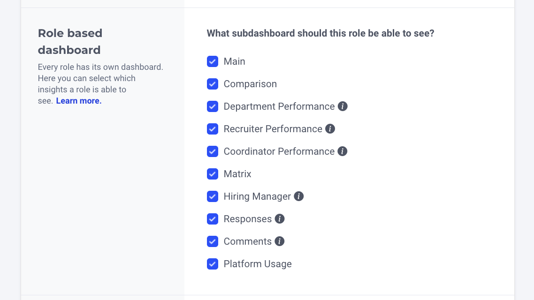Open the 'Learn more.' link
The width and height of the screenshot is (534, 300).
(x=79, y=101)
